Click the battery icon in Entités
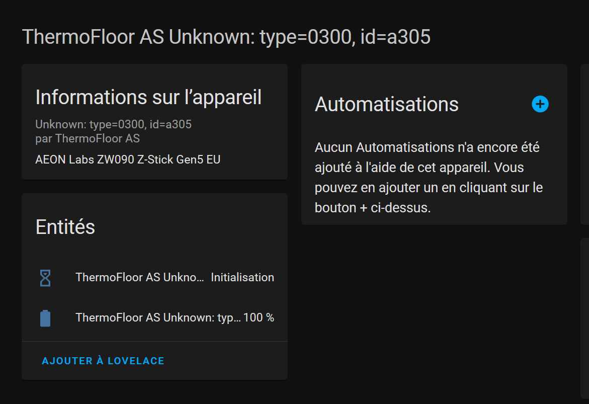This screenshot has height=404, width=589. (45, 318)
